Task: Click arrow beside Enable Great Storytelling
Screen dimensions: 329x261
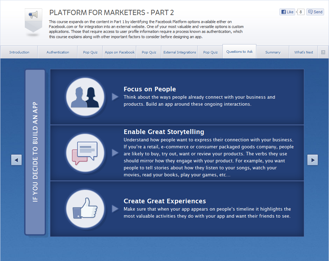Action: tap(115, 153)
